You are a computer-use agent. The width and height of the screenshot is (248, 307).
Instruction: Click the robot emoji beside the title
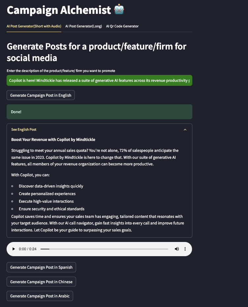coord(119,10)
